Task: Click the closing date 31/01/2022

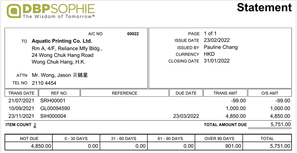Action: [x=216, y=61]
